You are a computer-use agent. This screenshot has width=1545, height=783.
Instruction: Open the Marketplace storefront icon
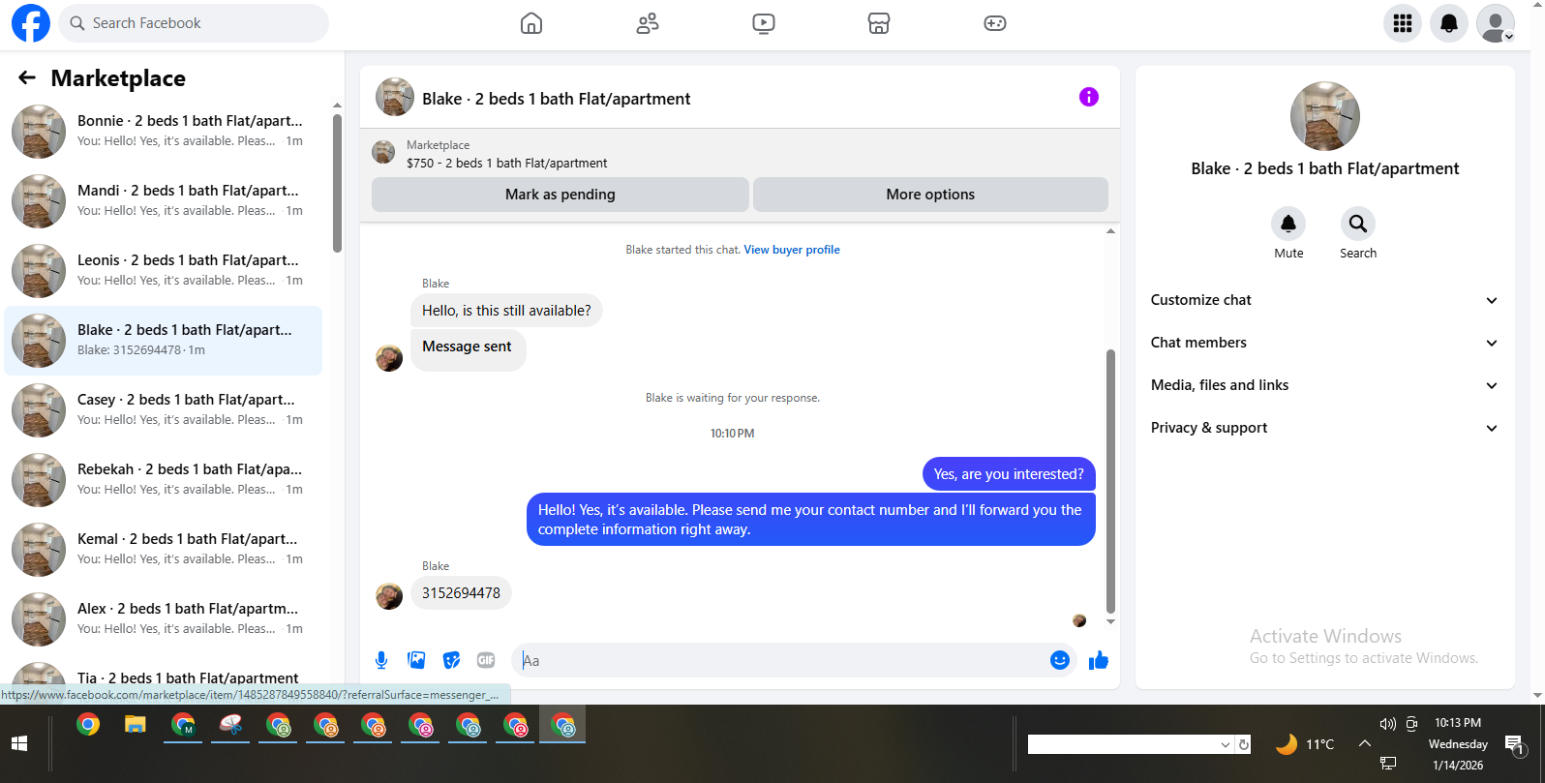[x=879, y=23]
